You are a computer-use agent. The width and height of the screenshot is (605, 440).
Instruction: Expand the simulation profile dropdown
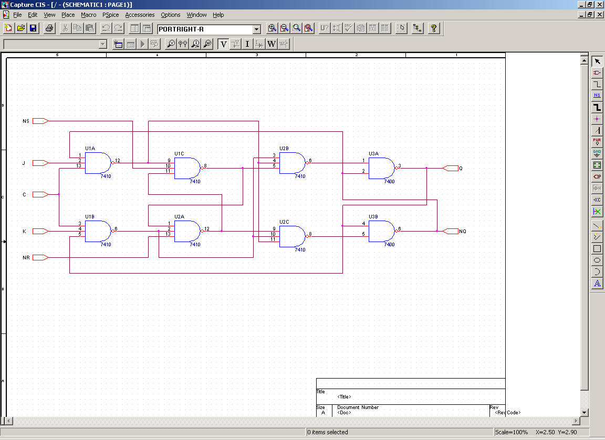pos(102,44)
